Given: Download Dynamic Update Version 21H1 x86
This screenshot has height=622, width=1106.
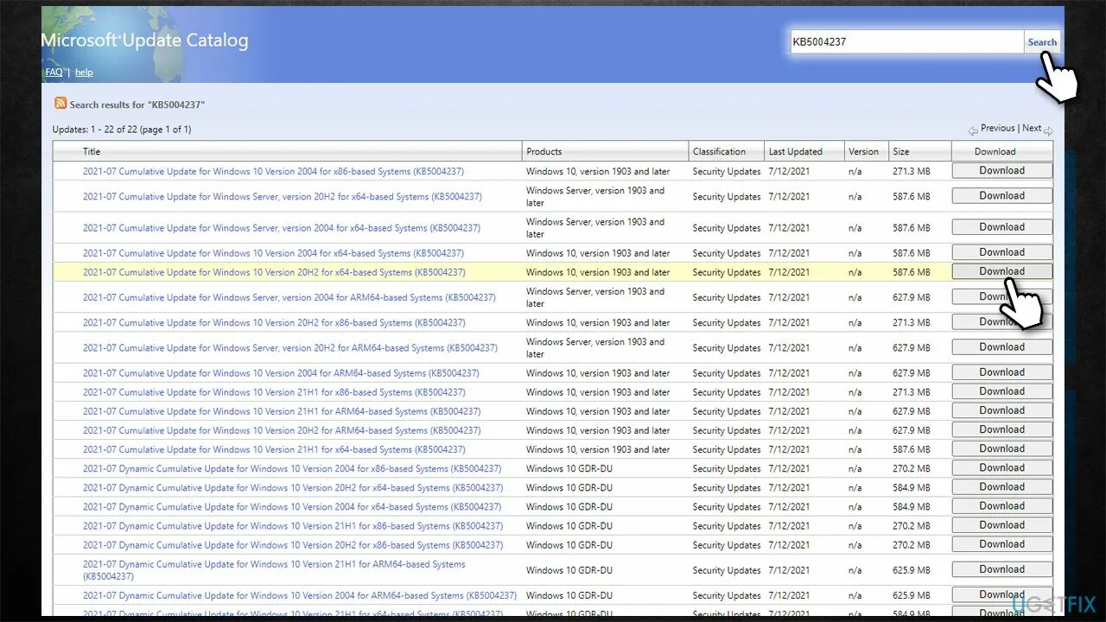Looking at the screenshot, I should 1001,525.
